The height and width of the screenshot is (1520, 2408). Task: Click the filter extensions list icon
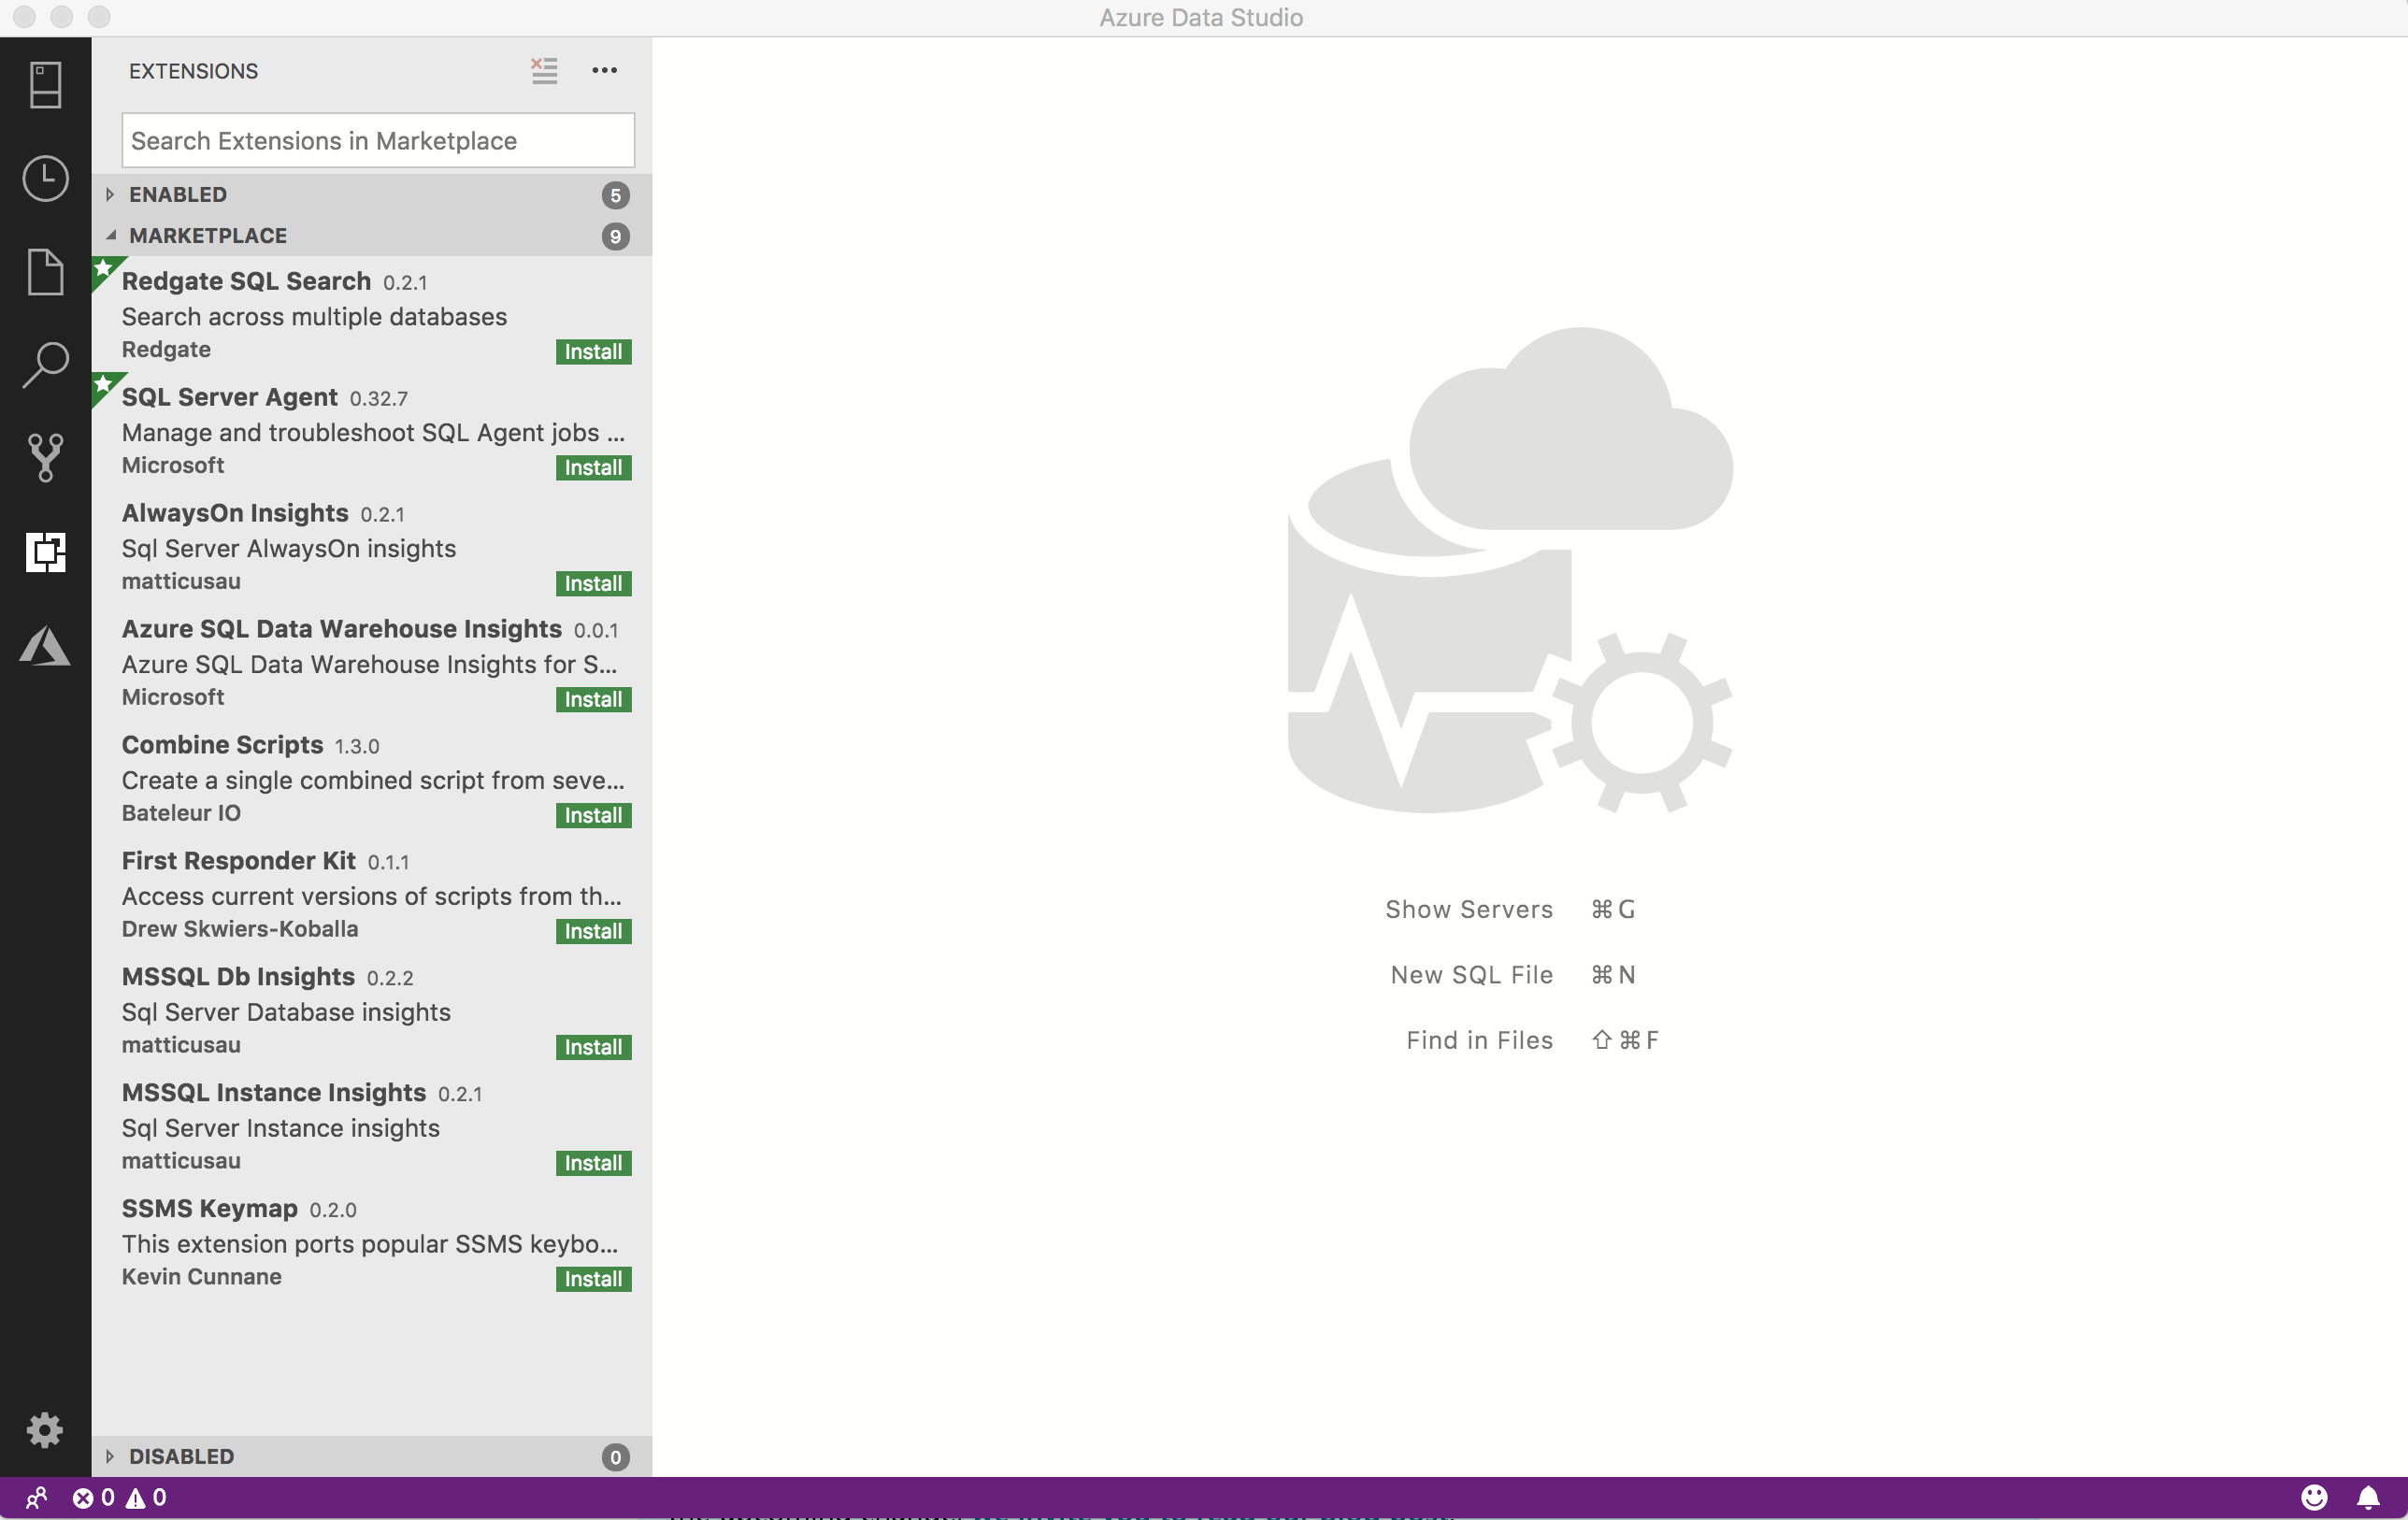click(545, 70)
